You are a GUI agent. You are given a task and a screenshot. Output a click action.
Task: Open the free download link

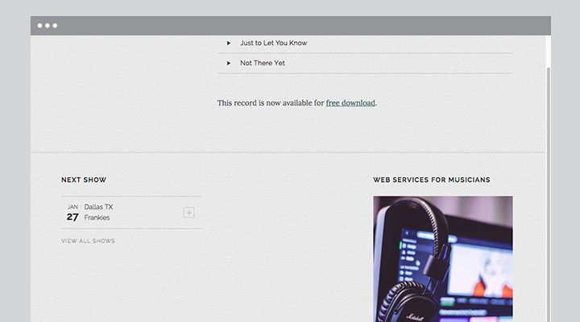point(350,103)
